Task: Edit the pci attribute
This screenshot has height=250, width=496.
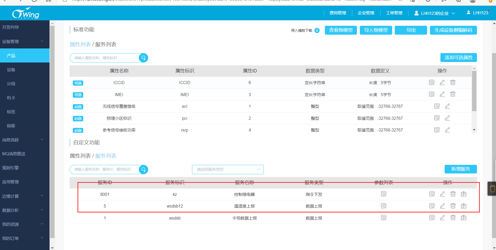Action: point(447,118)
